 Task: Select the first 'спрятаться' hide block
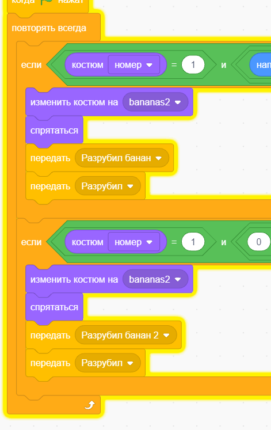click(x=54, y=130)
